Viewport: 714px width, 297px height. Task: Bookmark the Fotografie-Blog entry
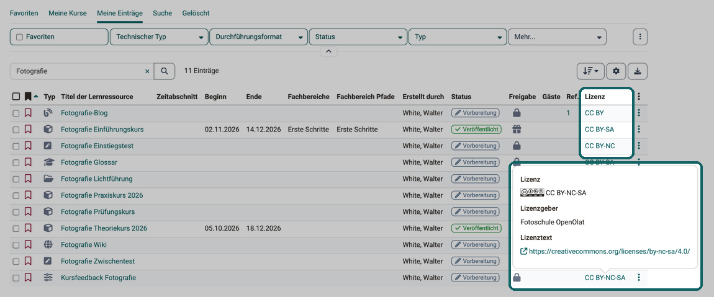pos(28,113)
